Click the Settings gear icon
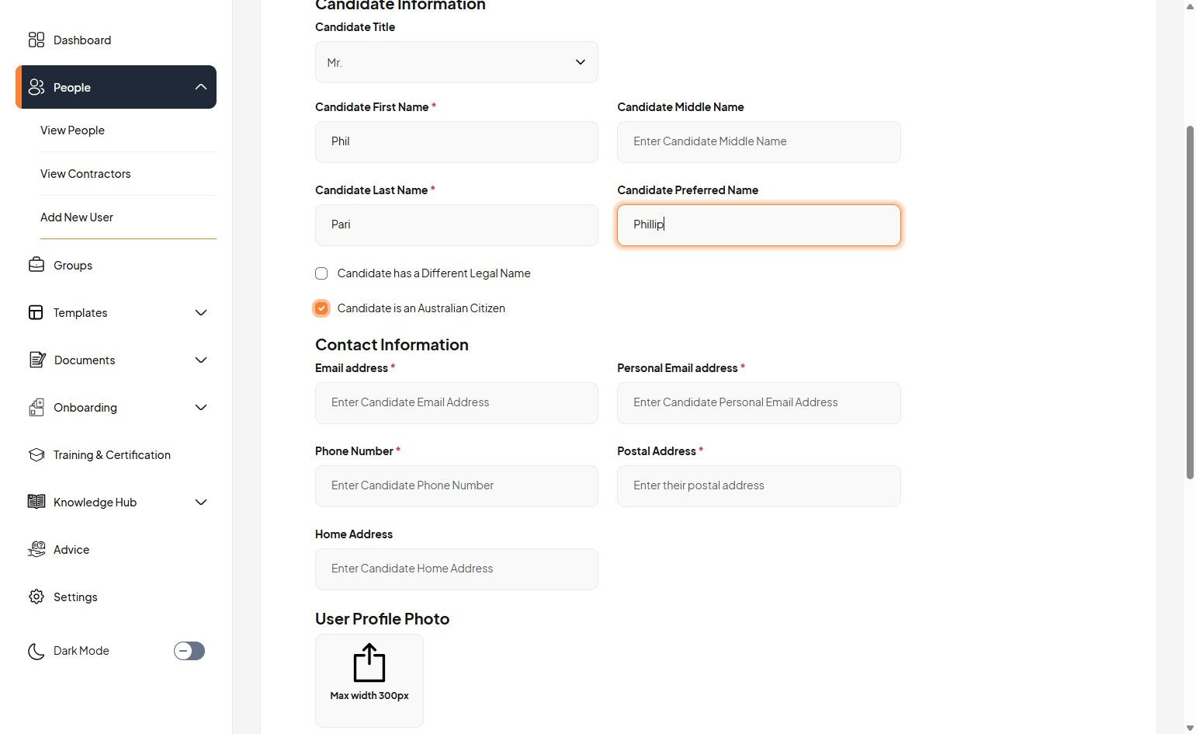Screen dimensions: 1196x734 pyautogui.click(x=36, y=597)
